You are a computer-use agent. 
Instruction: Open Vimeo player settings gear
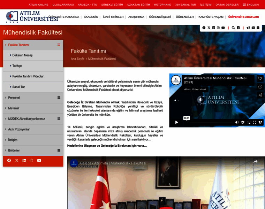[243, 122]
